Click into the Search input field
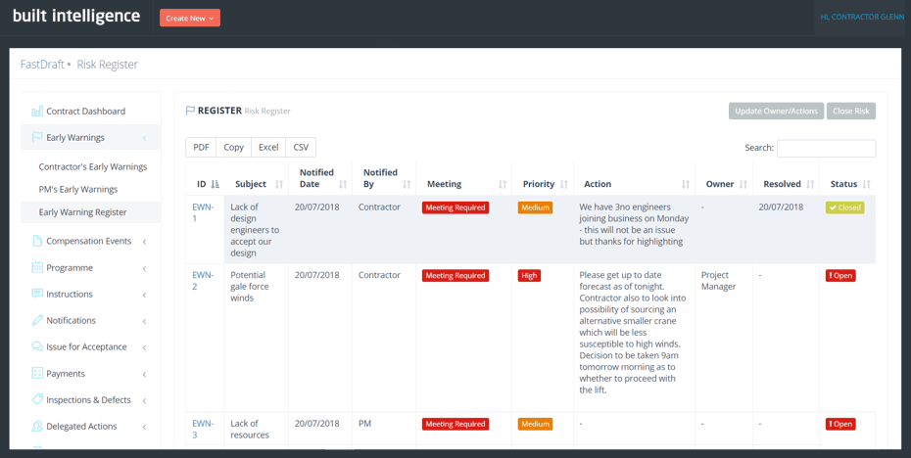 826,149
